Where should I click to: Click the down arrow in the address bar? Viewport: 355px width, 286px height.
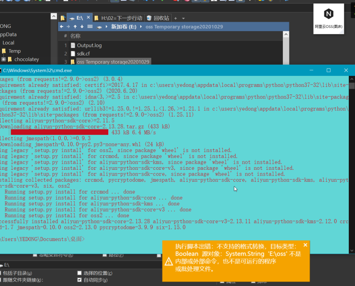tap(82, 27)
